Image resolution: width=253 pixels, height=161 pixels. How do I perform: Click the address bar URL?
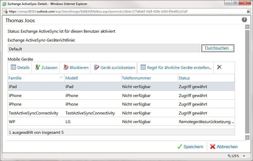(98, 11)
